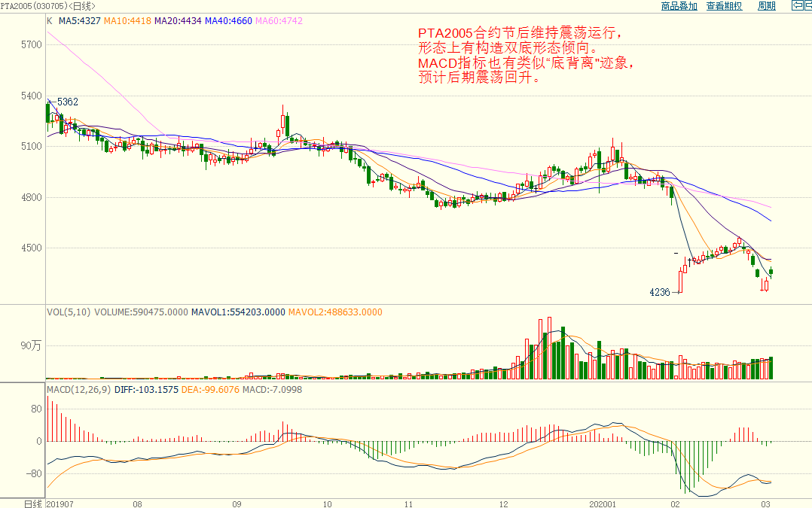The height and width of the screenshot is (508, 812).
Task: Open the 商品叠加 overlay link
Action: pos(679,6)
